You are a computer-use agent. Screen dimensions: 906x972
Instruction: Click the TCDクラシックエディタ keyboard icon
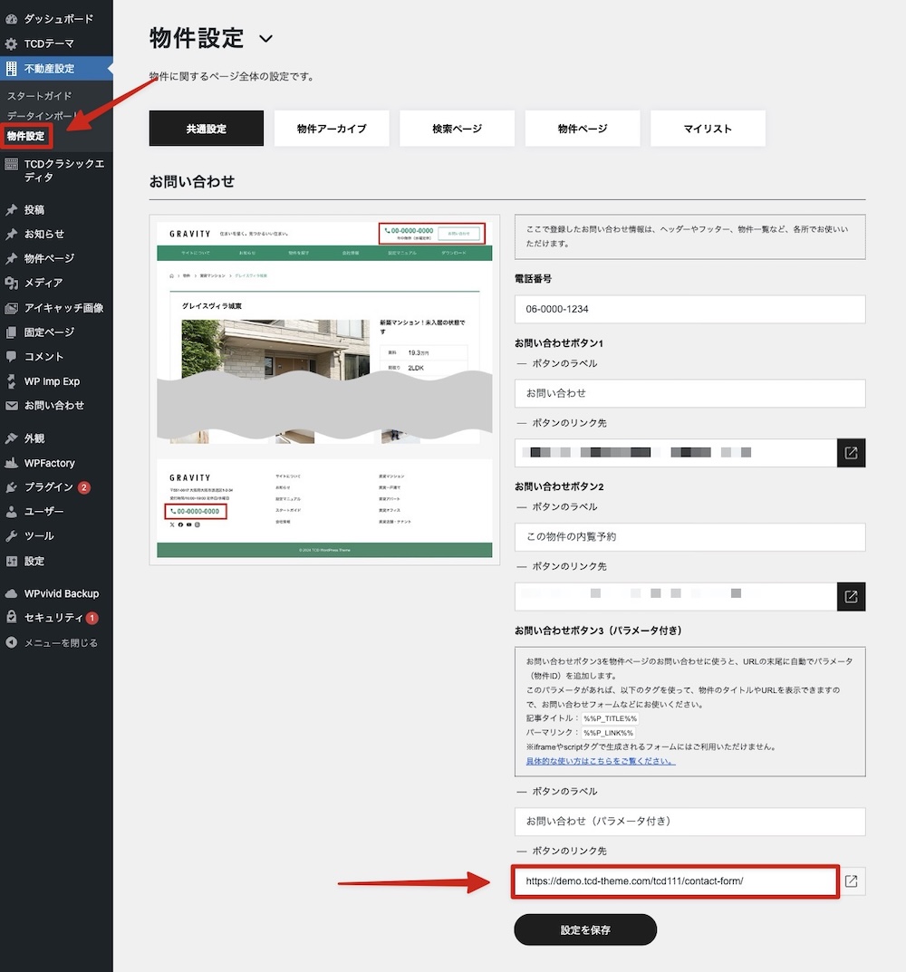point(11,164)
